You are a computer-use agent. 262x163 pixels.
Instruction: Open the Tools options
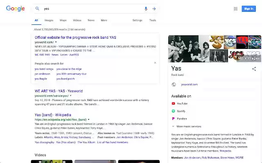153,20
